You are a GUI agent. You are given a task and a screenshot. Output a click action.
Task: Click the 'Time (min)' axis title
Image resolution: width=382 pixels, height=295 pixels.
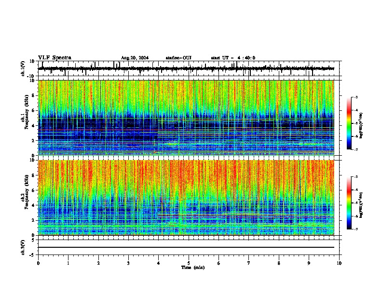(x=193, y=268)
